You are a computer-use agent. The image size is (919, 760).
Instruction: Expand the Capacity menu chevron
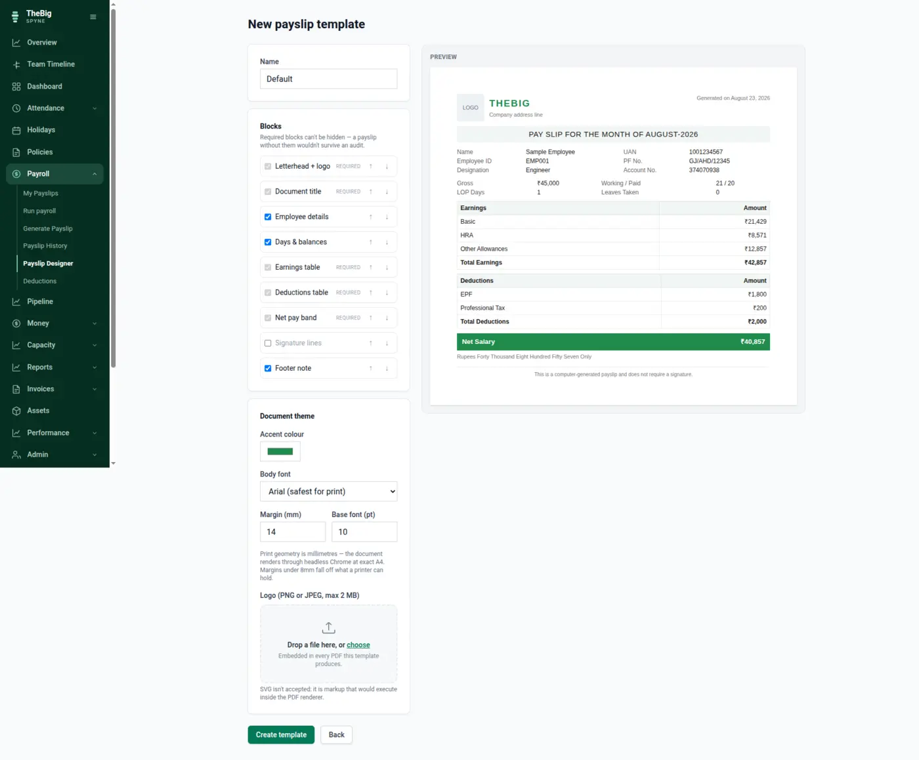95,345
